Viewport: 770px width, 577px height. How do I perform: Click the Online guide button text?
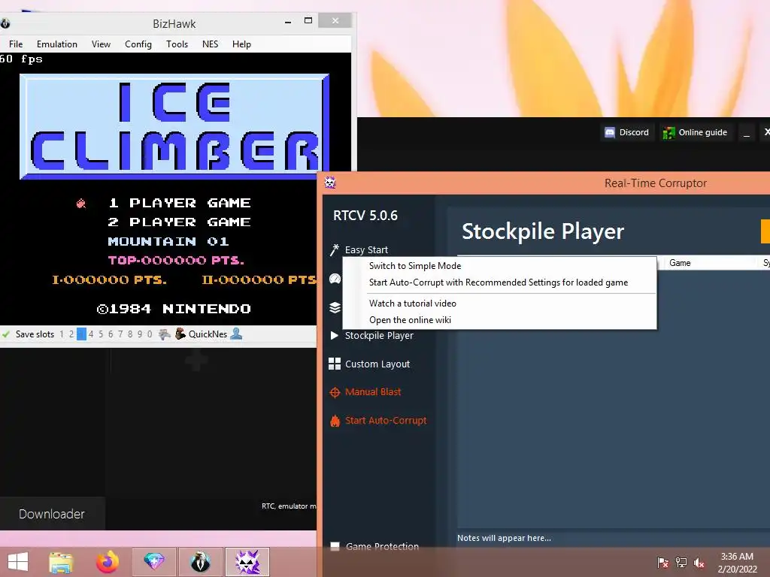(703, 132)
